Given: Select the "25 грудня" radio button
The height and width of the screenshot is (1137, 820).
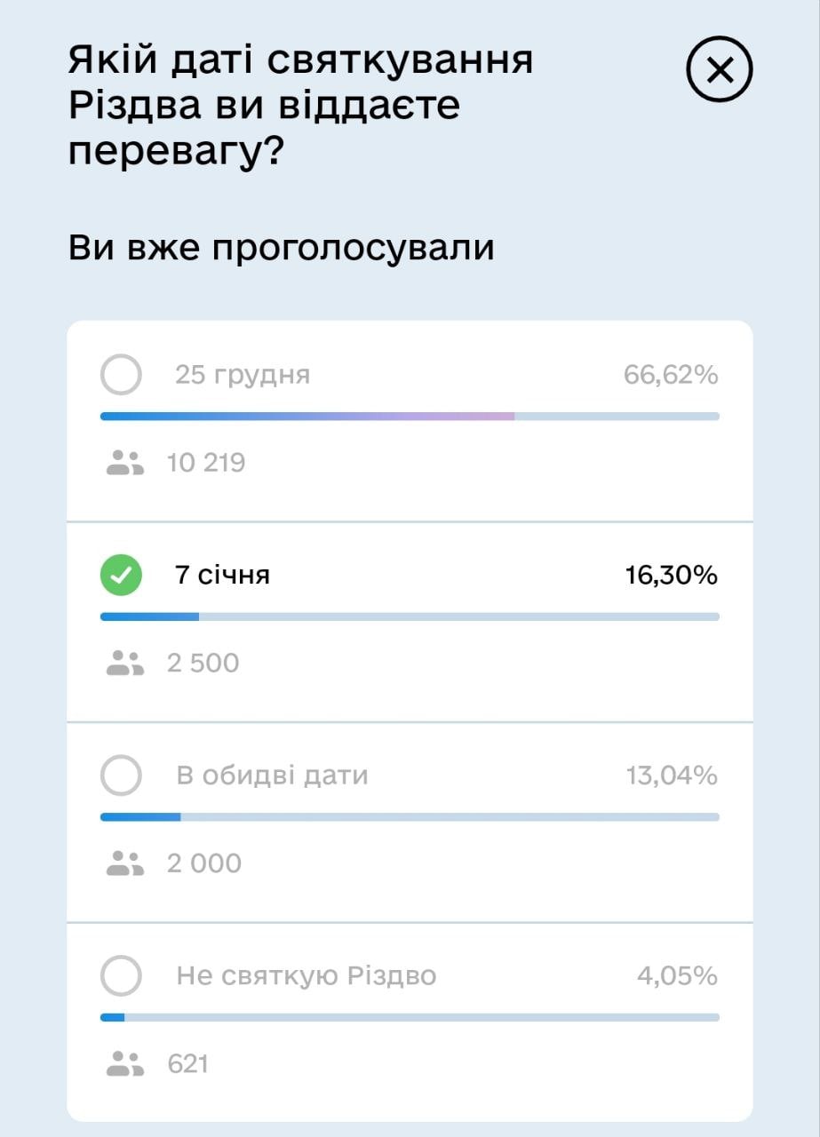Looking at the screenshot, I should pyautogui.click(x=121, y=375).
